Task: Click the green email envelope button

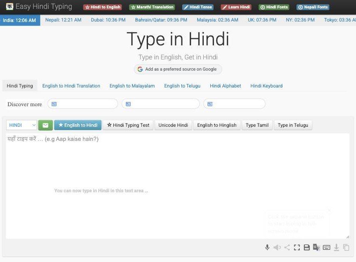Action: pyautogui.click(x=45, y=125)
